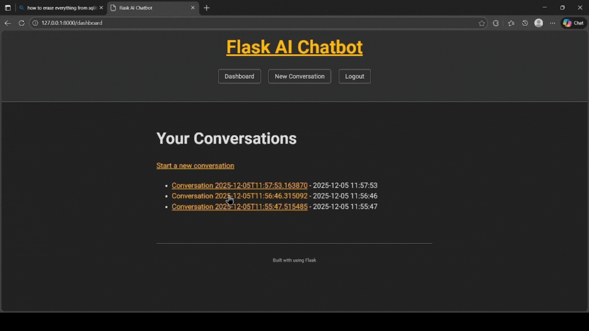The height and width of the screenshot is (331, 589).
Task: Click the browser back arrow
Action: tap(7, 23)
